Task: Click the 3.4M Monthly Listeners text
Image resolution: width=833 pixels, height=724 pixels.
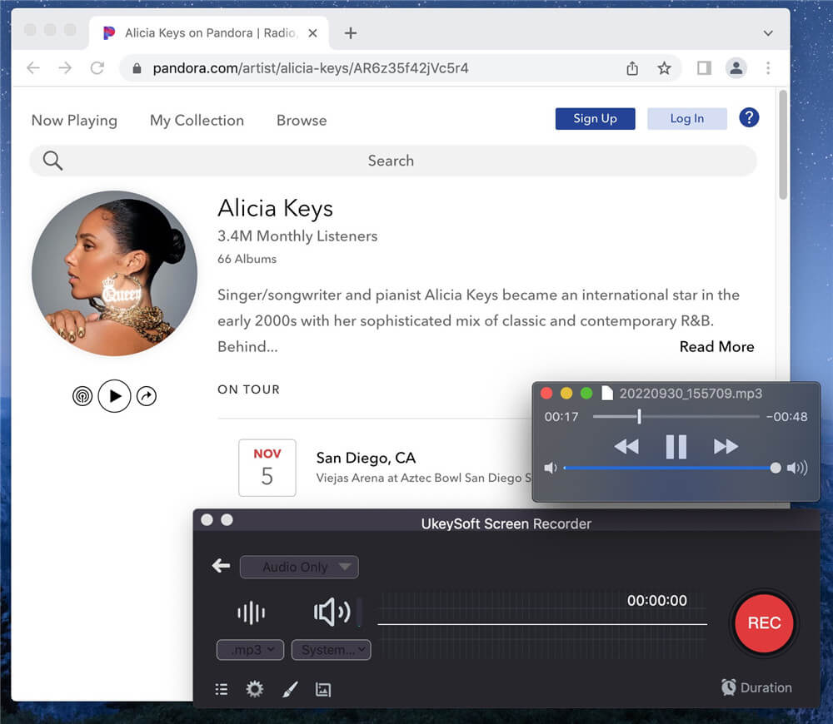Action: point(297,236)
